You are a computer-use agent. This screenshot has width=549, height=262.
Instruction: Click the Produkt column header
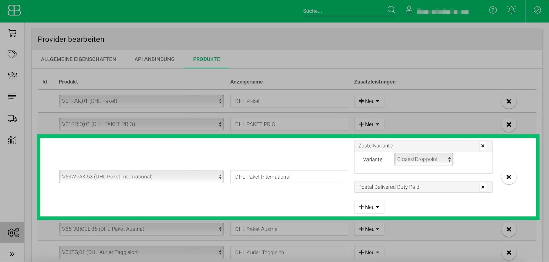click(x=68, y=82)
